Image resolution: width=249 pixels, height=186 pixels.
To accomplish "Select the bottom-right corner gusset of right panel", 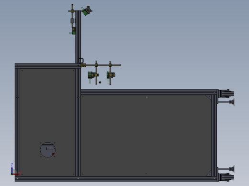I will [209, 174].
